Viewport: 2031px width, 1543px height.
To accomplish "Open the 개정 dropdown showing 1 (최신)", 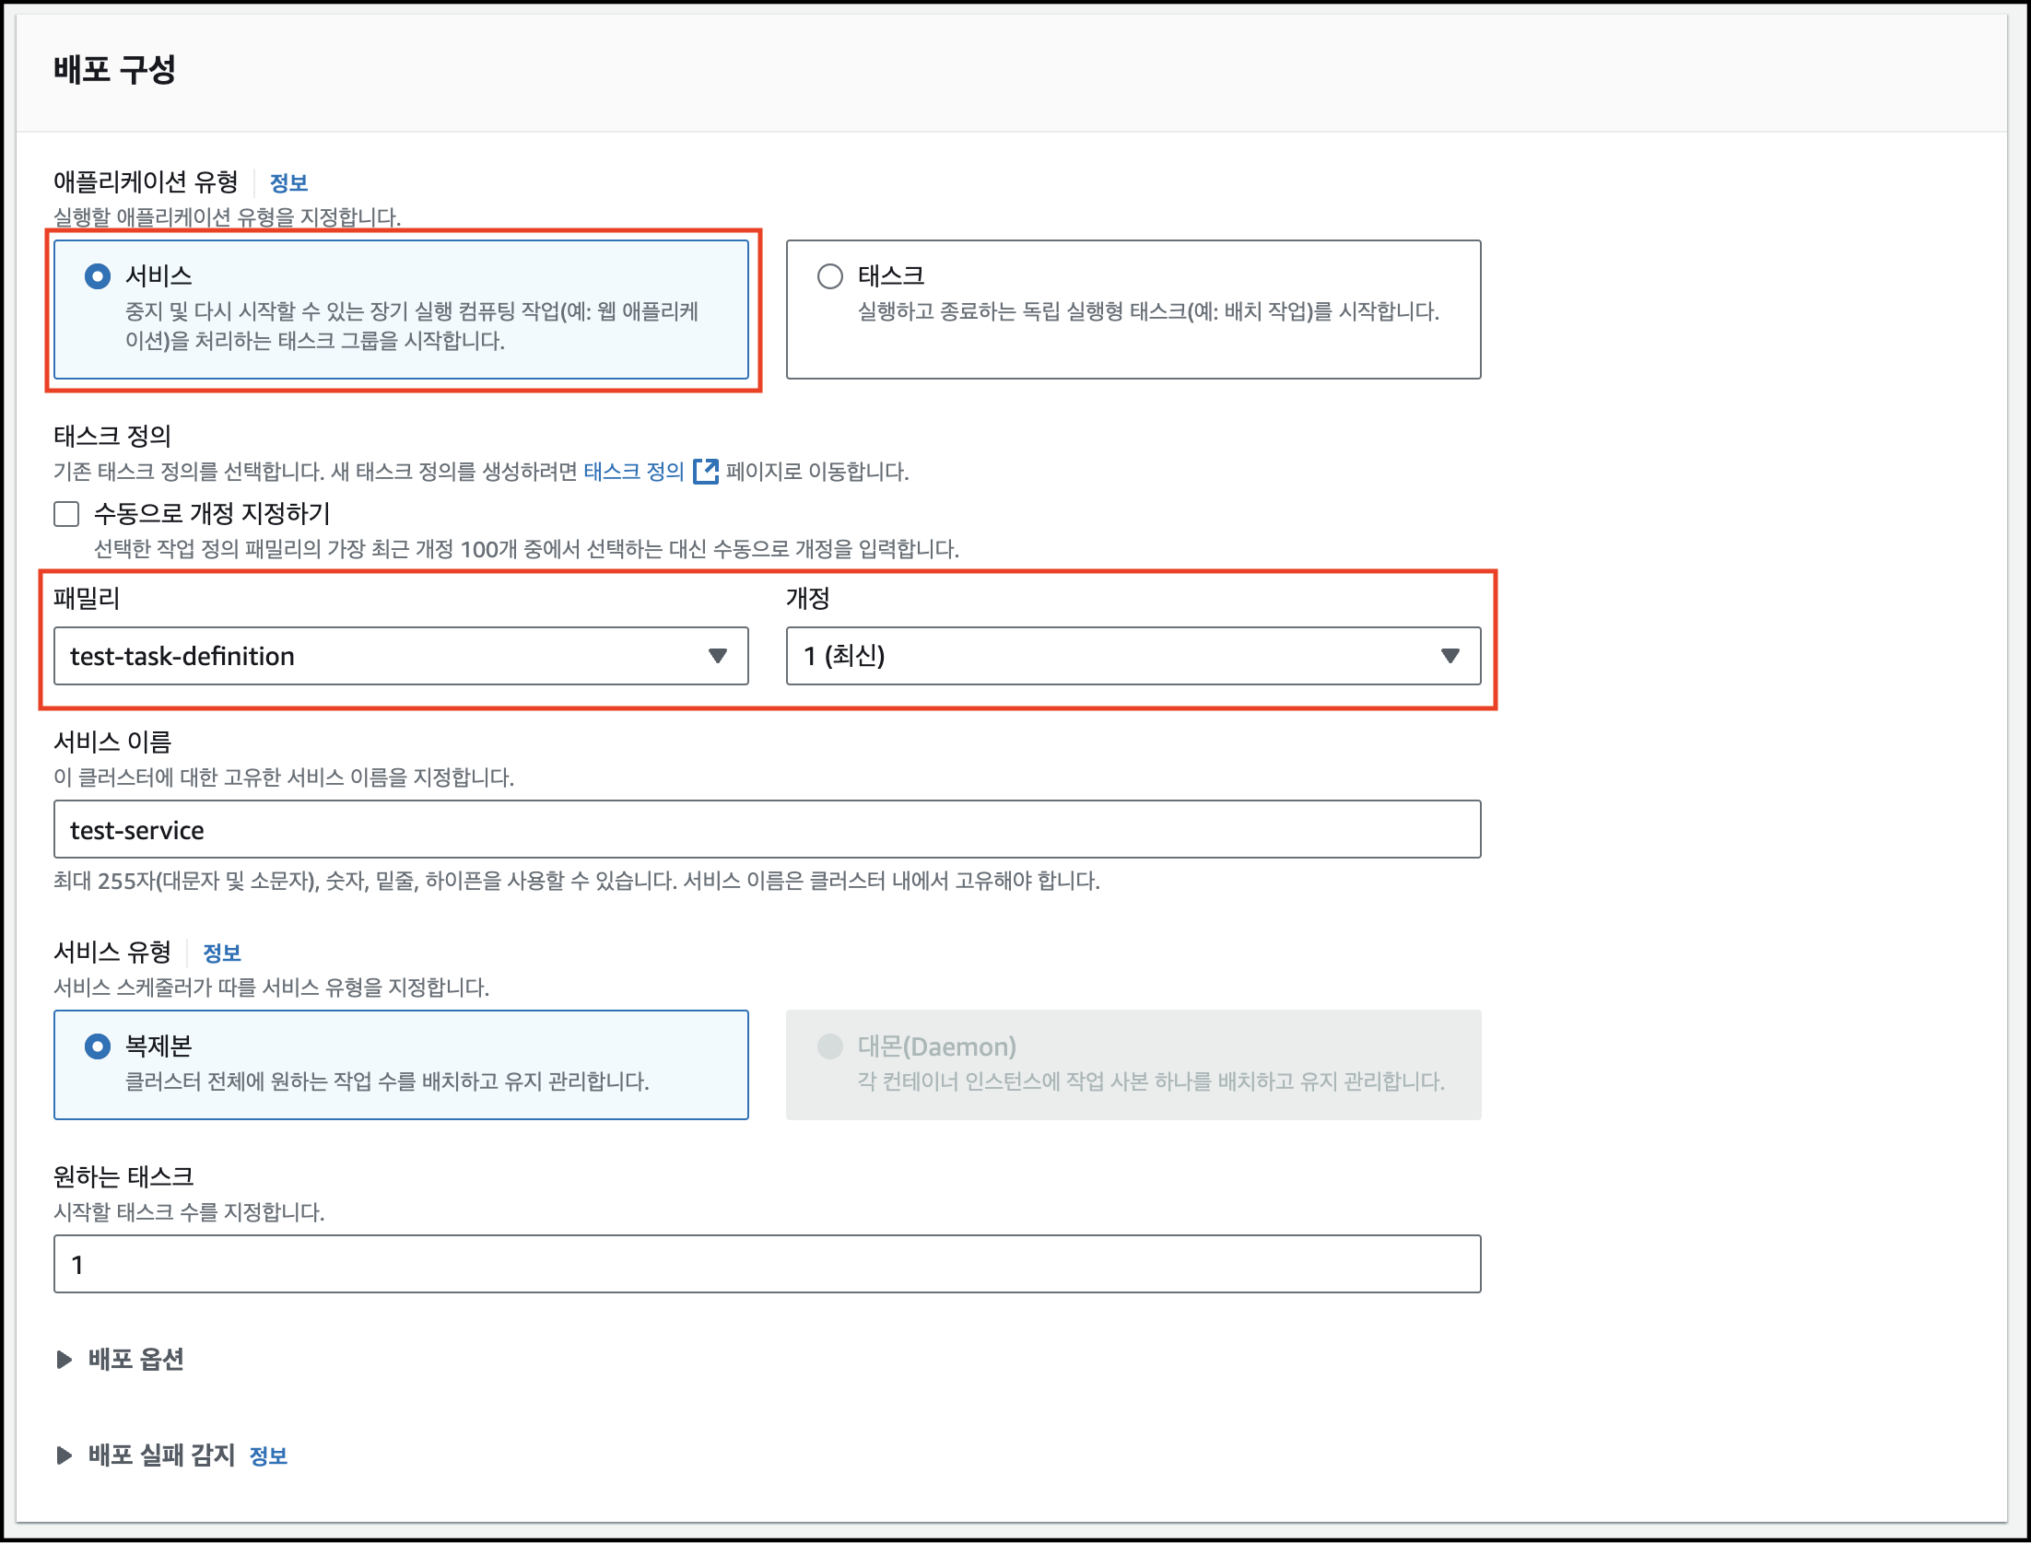I will 1133,656.
